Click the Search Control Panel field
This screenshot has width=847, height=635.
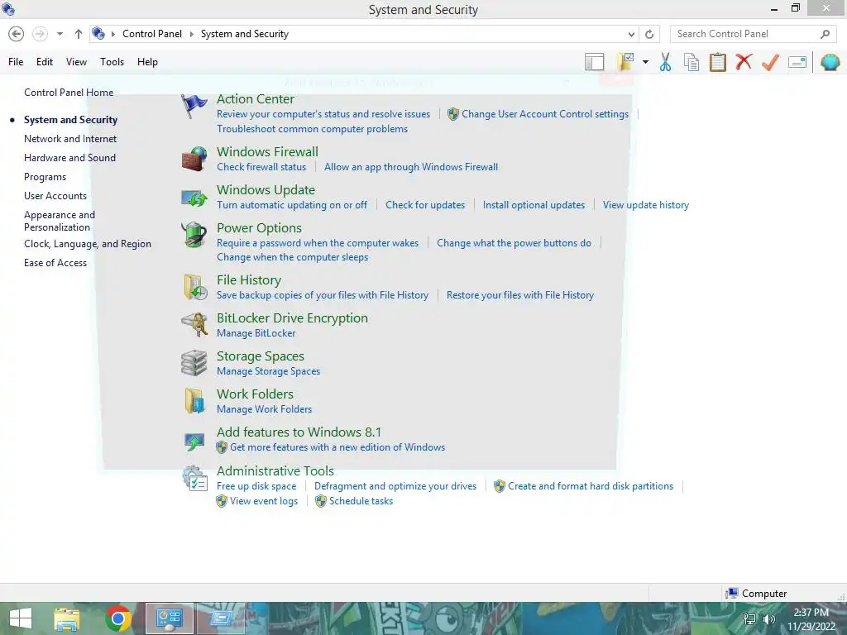click(753, 34)
